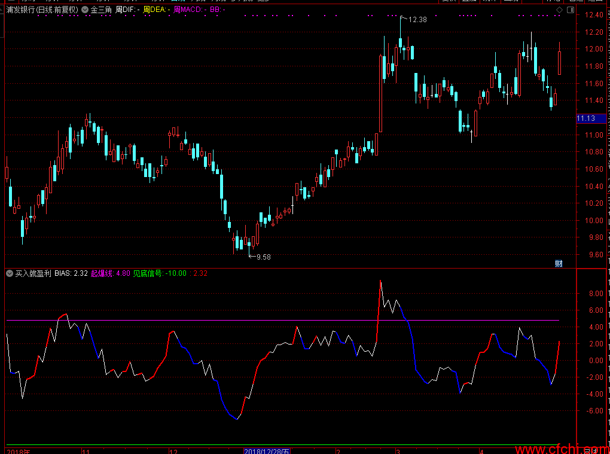Viewport: 610px width, 454px height.
Task: Expand the 金三角 indicator dropdown arrow
Action: point(84,10)
